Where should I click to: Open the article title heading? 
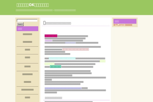57,23
